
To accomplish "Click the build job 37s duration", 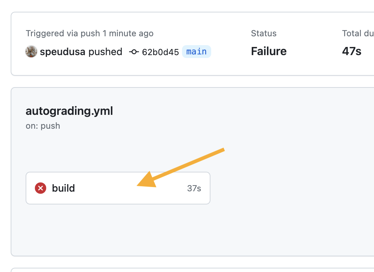I will pos(194,188).
